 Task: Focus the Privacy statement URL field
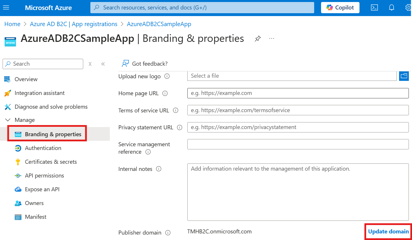click(x=298, y=127)
